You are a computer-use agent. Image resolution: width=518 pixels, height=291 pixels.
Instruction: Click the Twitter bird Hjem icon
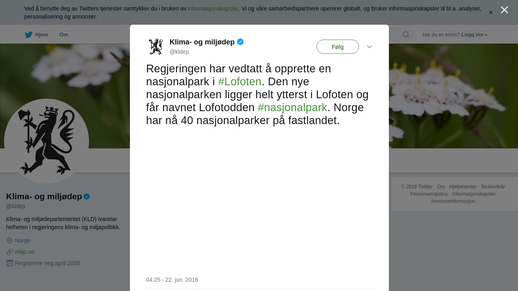click(x=28, y=35)
